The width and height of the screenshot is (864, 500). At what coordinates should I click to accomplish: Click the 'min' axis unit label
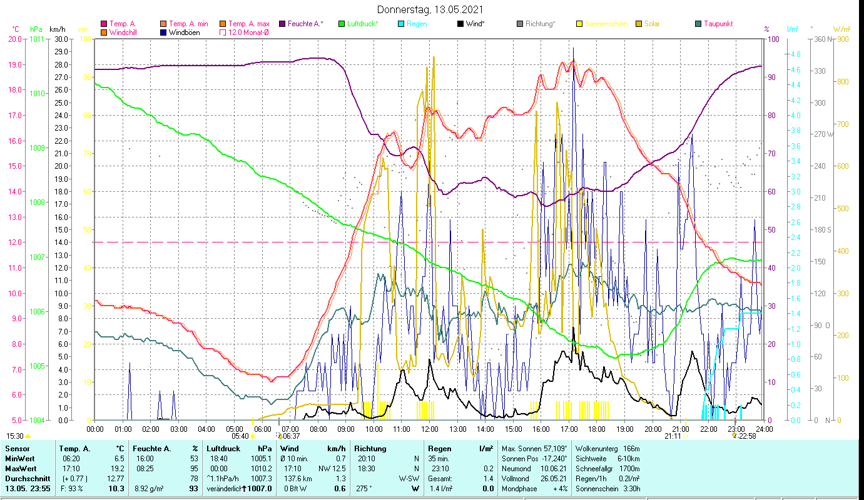point(83,29)
